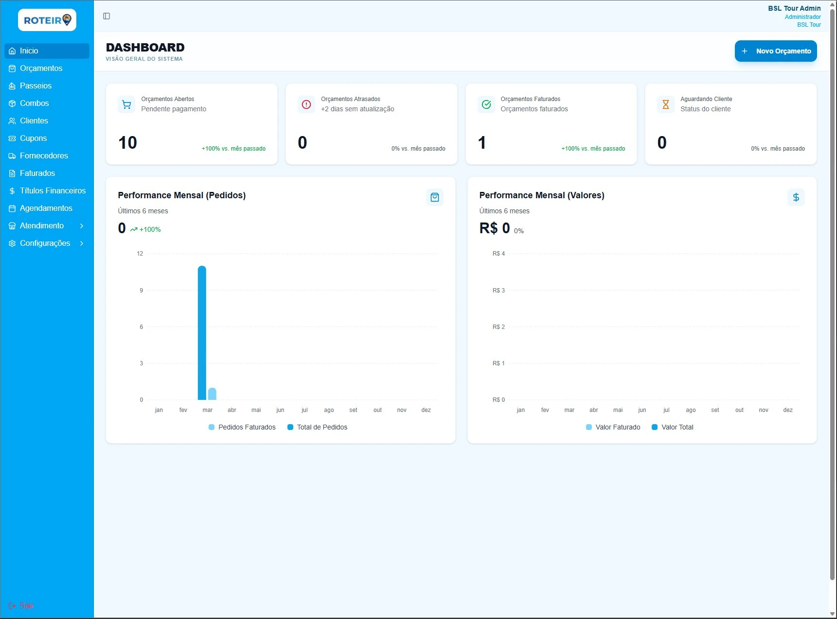Open the Administrador profile link
Viewport: 837px width, 619px height.
click(802, 17)
